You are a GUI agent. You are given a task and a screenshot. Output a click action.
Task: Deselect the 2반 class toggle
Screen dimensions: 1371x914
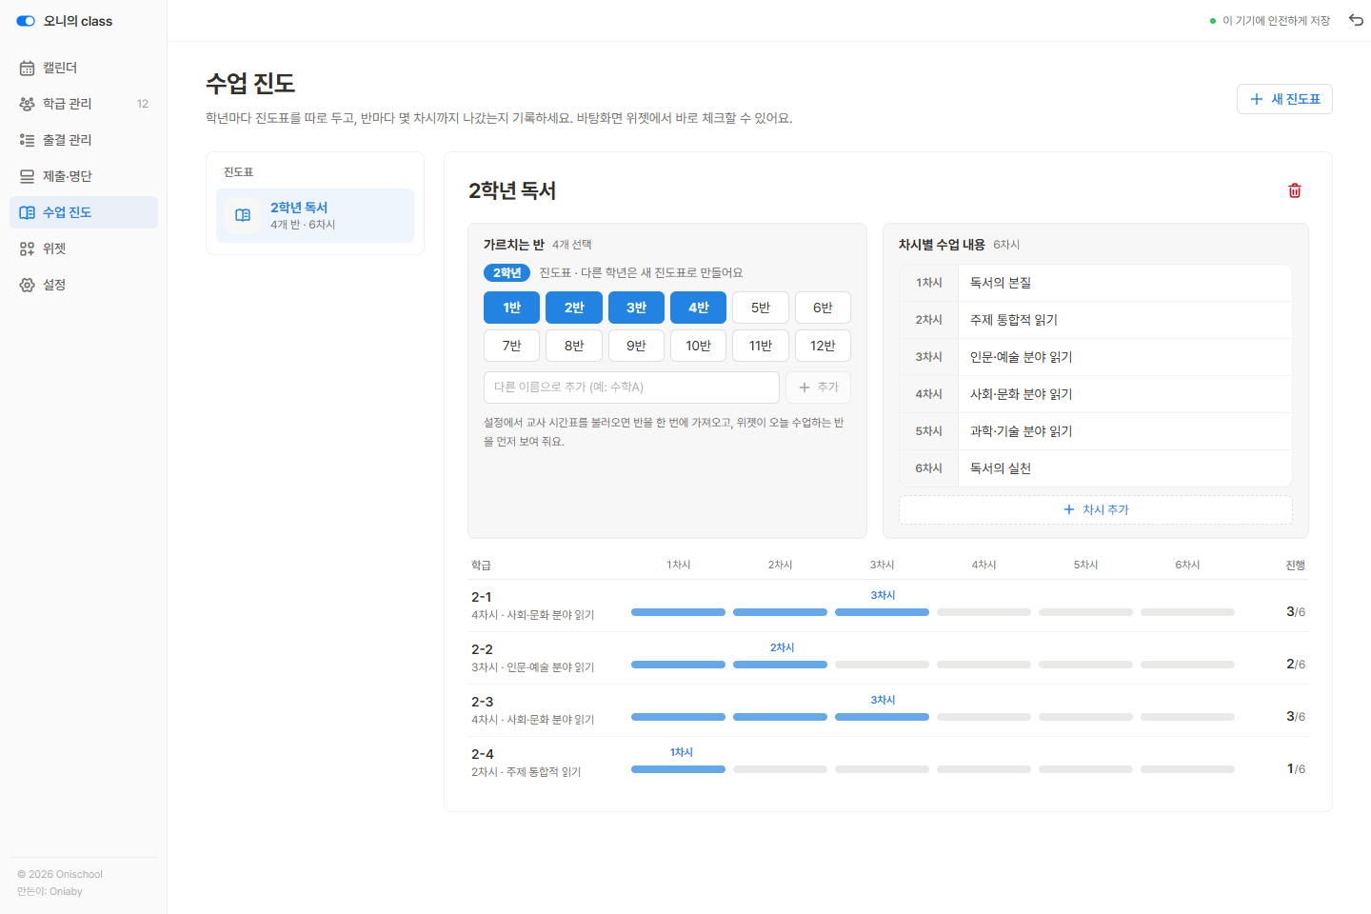(x=574, y=308)
